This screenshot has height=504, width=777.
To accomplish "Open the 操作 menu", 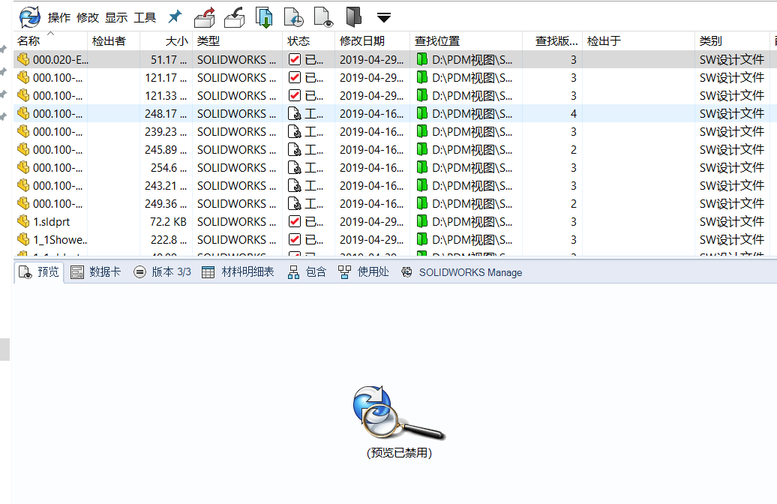I will (x=59, y=17).
